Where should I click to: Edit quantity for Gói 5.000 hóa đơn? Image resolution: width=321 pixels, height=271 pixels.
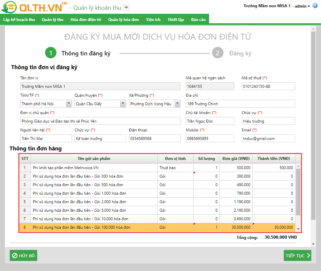pos(206,210)
